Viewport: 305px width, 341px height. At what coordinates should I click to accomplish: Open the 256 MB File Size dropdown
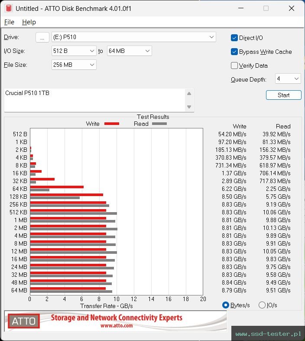74,65
